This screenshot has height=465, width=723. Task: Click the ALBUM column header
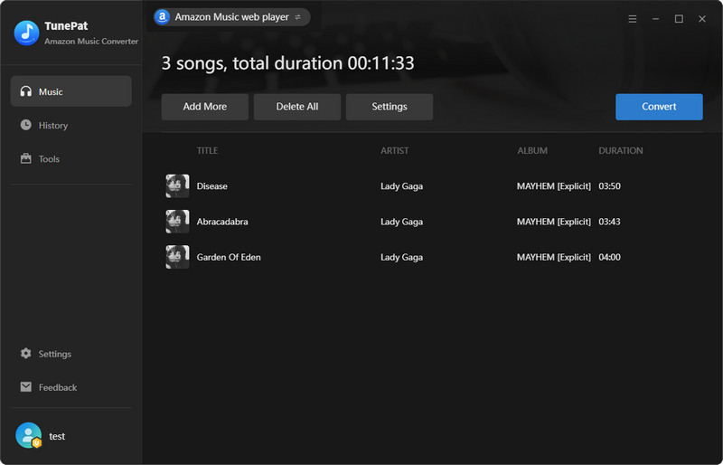532,150
